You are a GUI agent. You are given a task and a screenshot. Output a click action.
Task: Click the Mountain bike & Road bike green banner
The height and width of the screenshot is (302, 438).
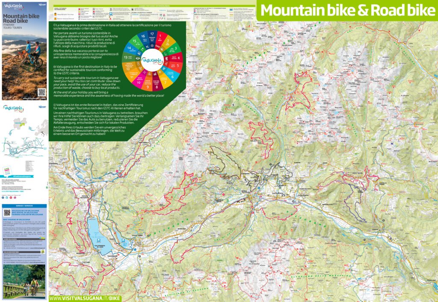pos(347,10)
